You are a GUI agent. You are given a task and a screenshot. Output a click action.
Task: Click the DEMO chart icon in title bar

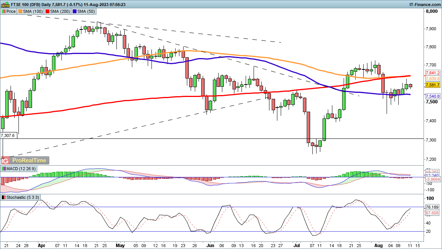5,5
